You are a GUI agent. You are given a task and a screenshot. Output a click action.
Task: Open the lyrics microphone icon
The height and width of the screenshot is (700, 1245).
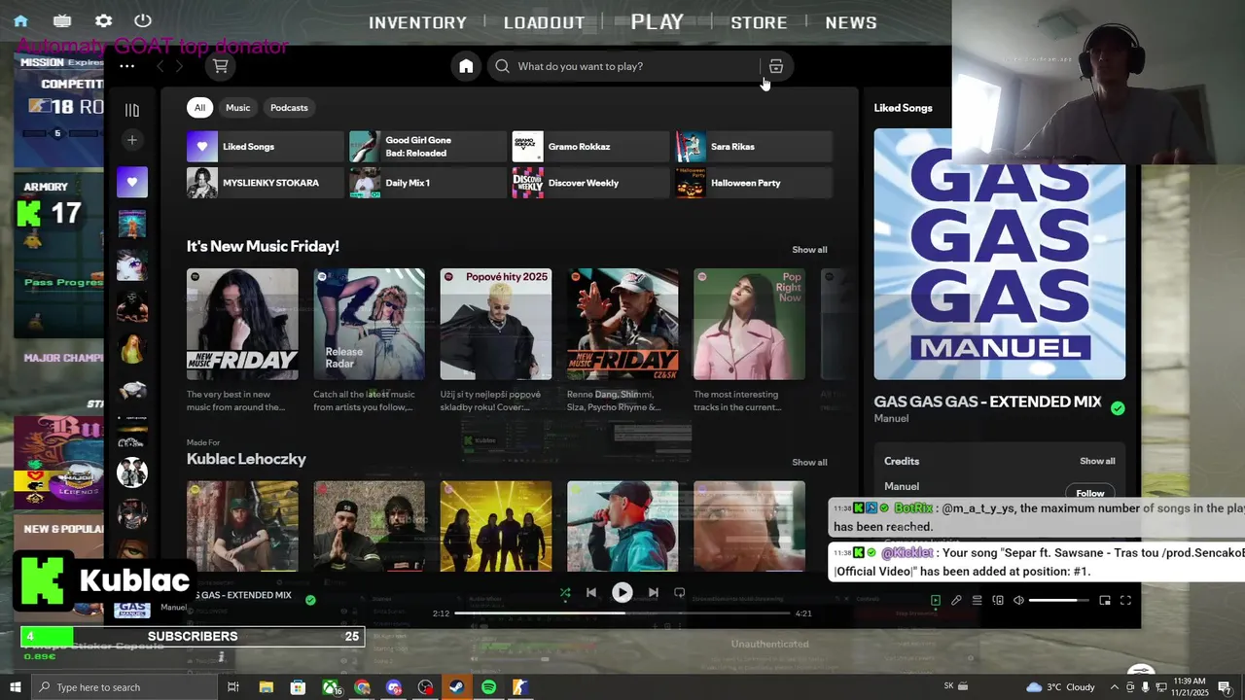[956, 601]
